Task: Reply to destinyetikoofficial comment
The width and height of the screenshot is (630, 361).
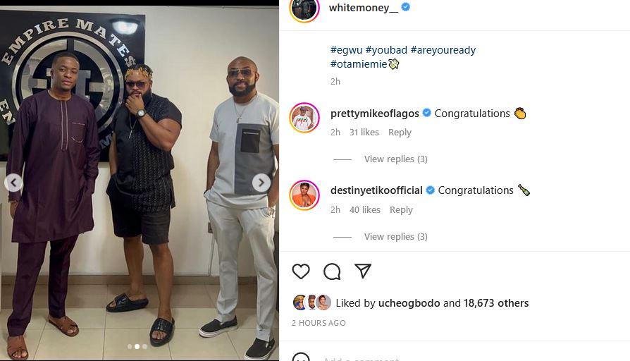Action: tap(401, 210)
